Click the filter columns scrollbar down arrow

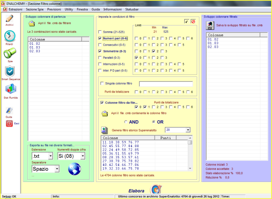pyautogui.click(x=190, y=169)
